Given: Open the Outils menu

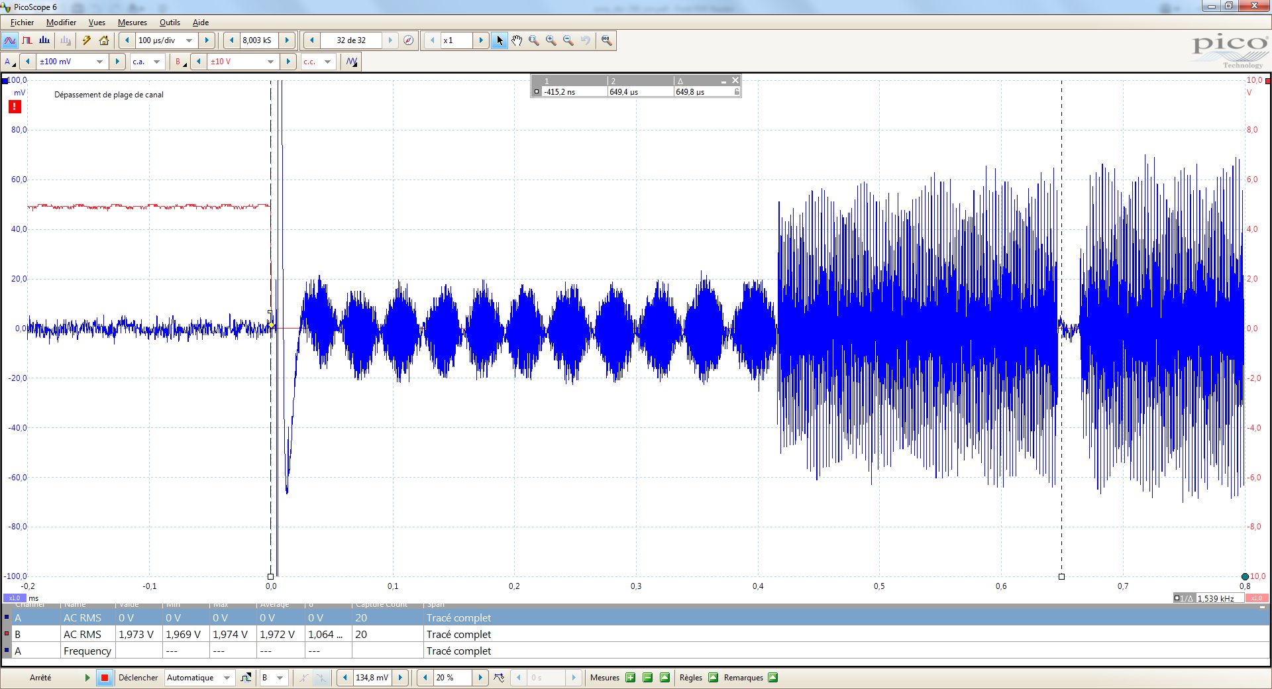Looking at the screenshot, I should pos(170,23).
